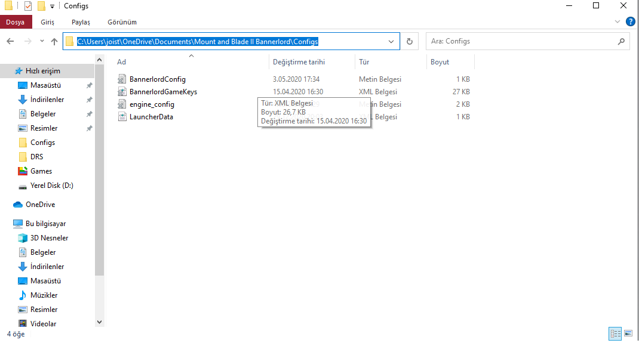Screen dimensions: 639x343
Task: Click the 27 KB size cell
Action: coord(461,91)
